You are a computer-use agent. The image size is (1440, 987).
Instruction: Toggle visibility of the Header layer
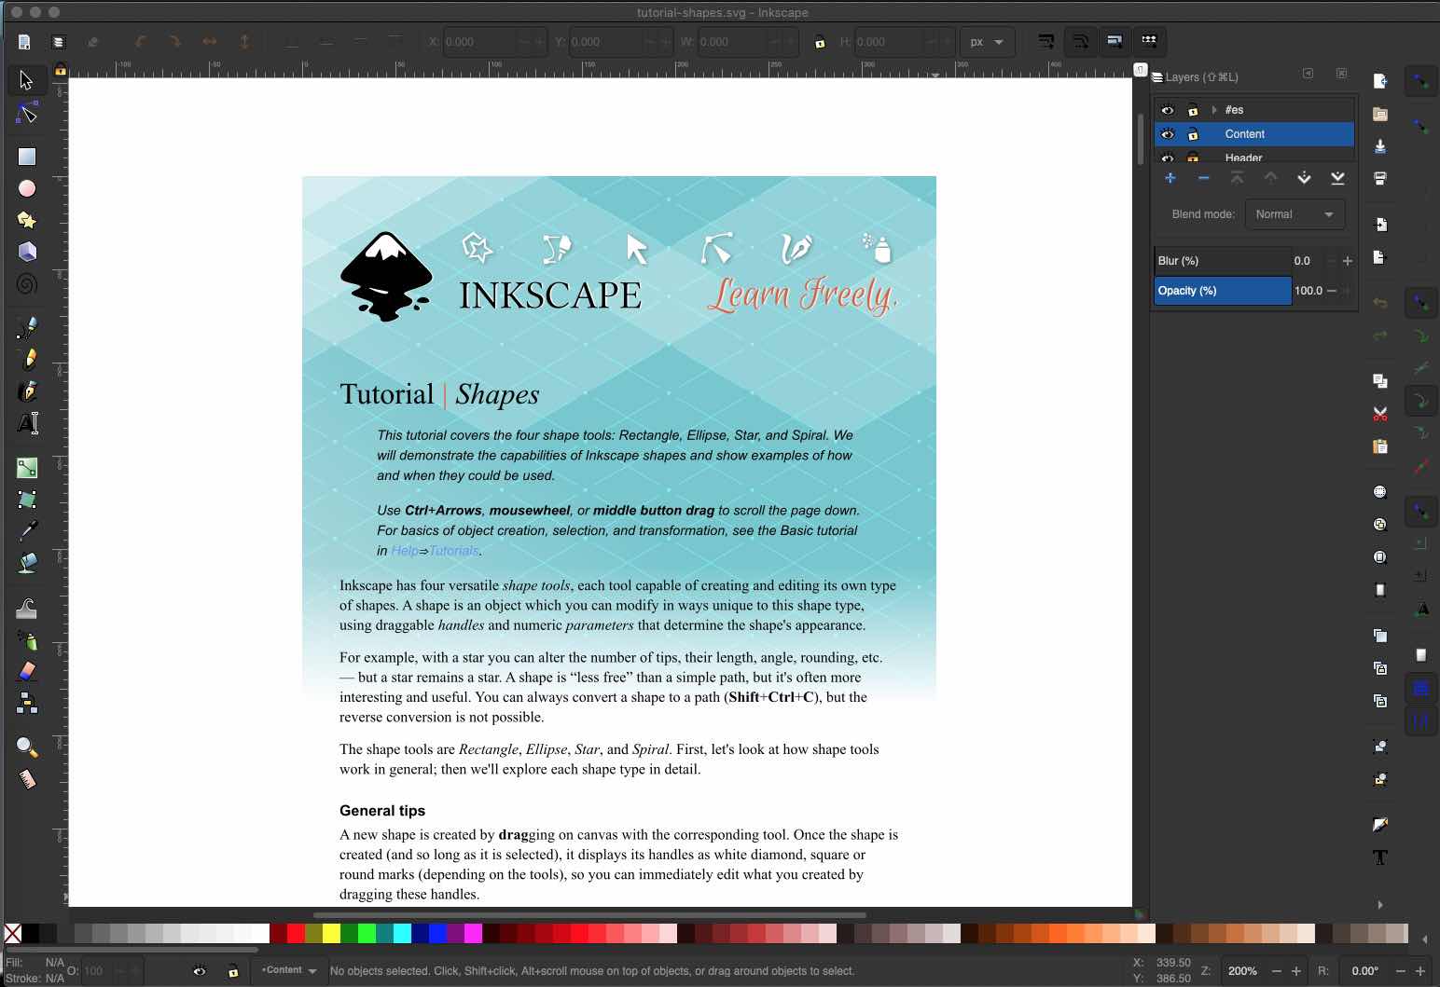point(1167,158)
